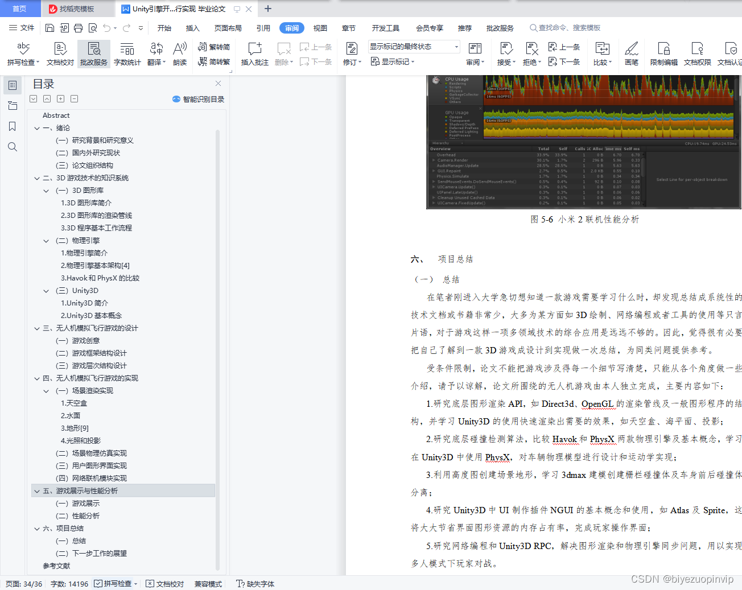Start Read Aloud (朗读)
The width and height of the screenshot is (742, 590).
click(180, 54)
